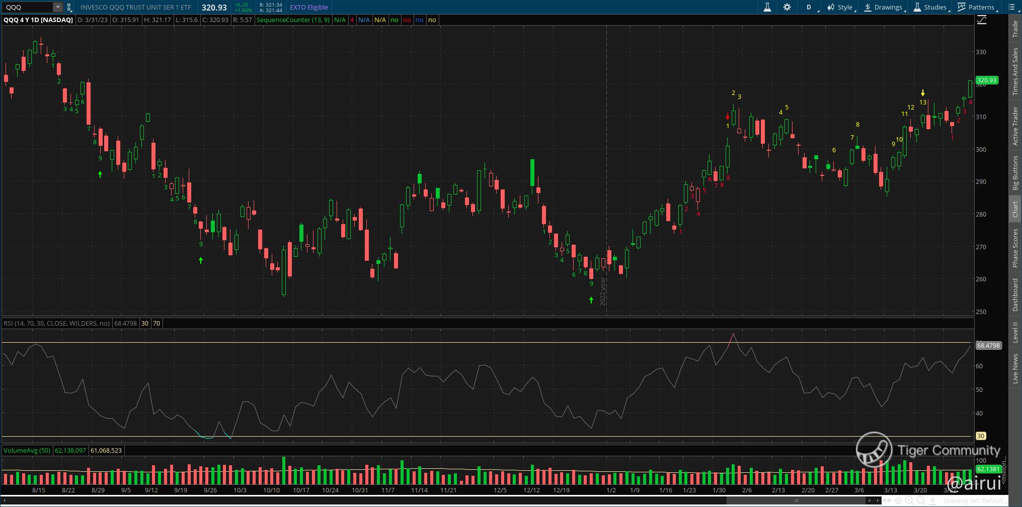Open the Times And Sales side tab
The image size is (1022, 507).
tap(1015, 71)
